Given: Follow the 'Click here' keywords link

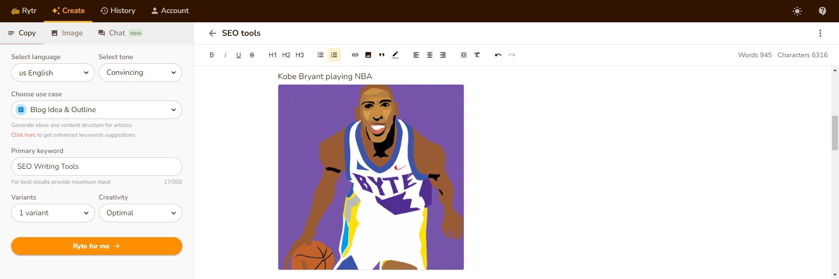Looking at the screenshot, I should [23, 135].
